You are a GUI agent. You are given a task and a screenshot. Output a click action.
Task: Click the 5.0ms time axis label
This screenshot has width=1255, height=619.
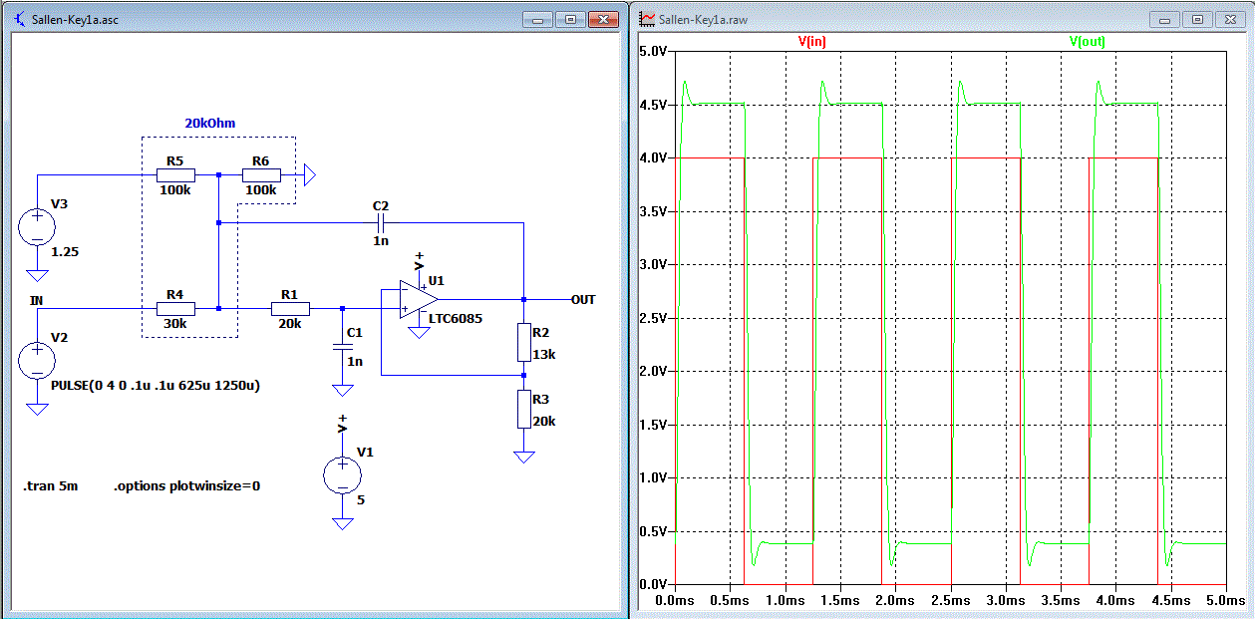(1226, 601)
